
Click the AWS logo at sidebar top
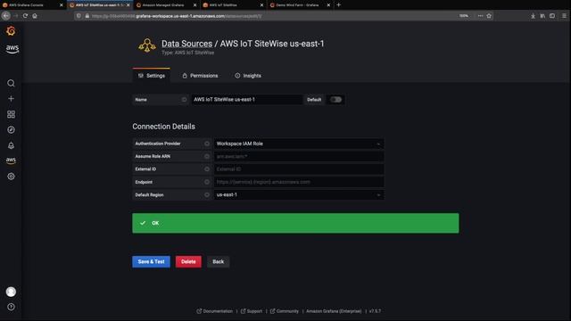(x=12, y=49)
